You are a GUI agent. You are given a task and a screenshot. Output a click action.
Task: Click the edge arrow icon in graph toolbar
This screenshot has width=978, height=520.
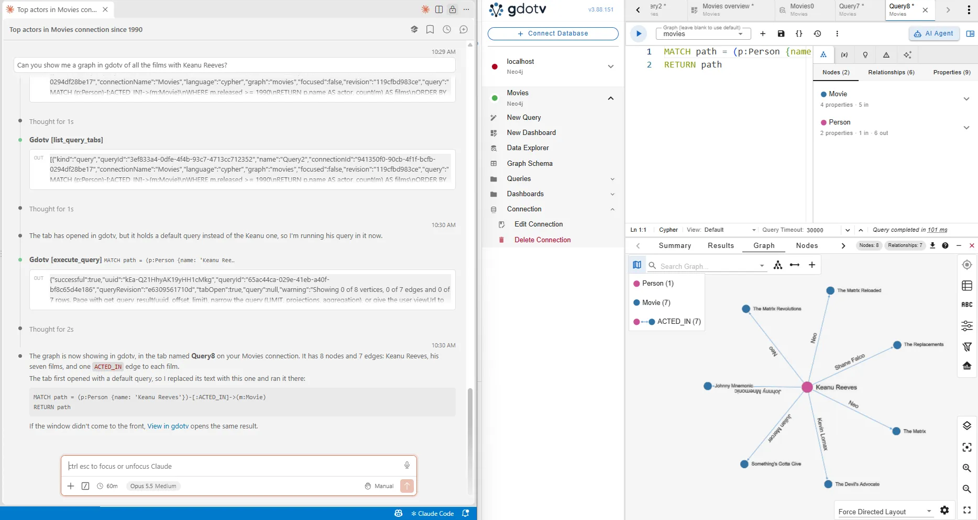pos(795,265)
